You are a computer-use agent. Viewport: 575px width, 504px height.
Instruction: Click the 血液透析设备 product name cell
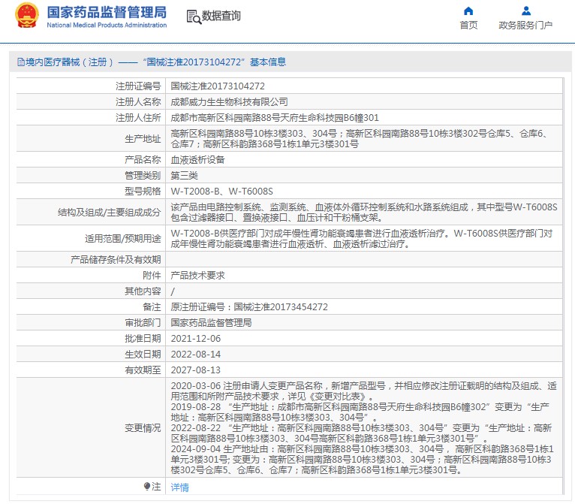coord(197,159)
